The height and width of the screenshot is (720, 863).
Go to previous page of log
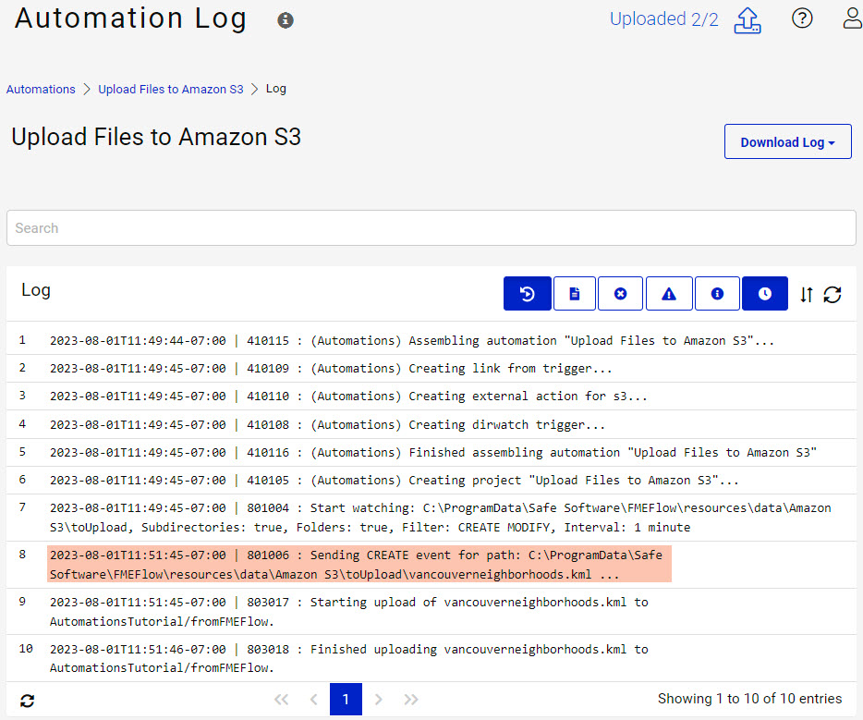314,700
